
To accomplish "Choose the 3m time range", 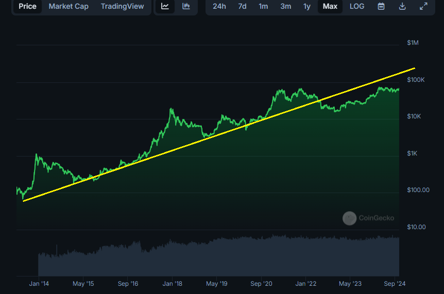I will click(286, 6).
